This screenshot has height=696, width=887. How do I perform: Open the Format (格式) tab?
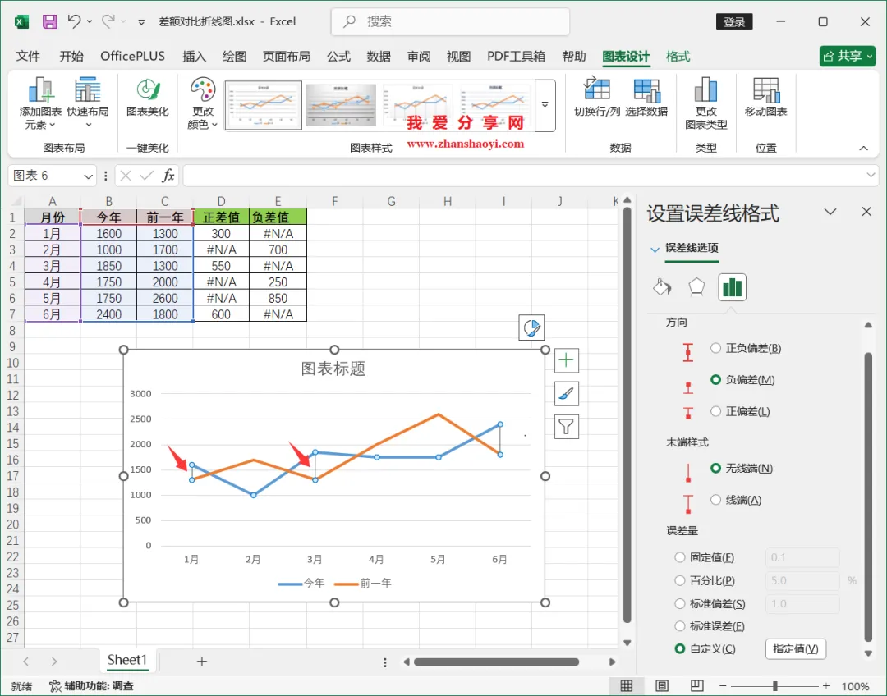(678, 57)
